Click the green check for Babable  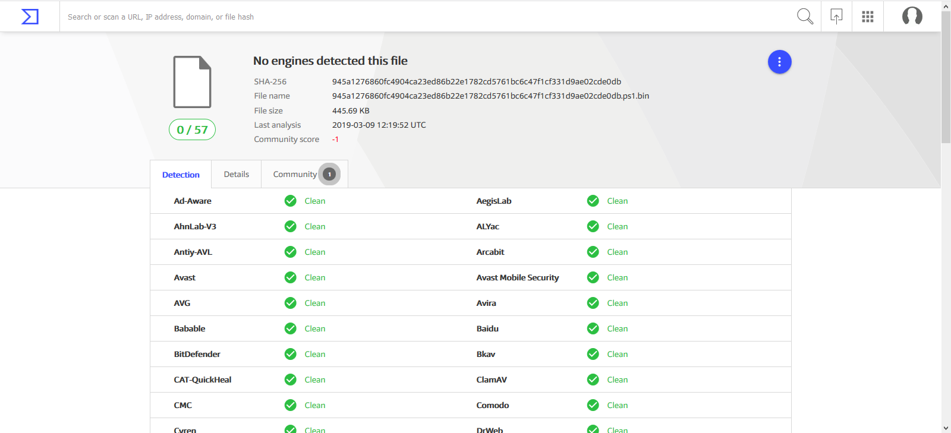click(x=290, y=328)
